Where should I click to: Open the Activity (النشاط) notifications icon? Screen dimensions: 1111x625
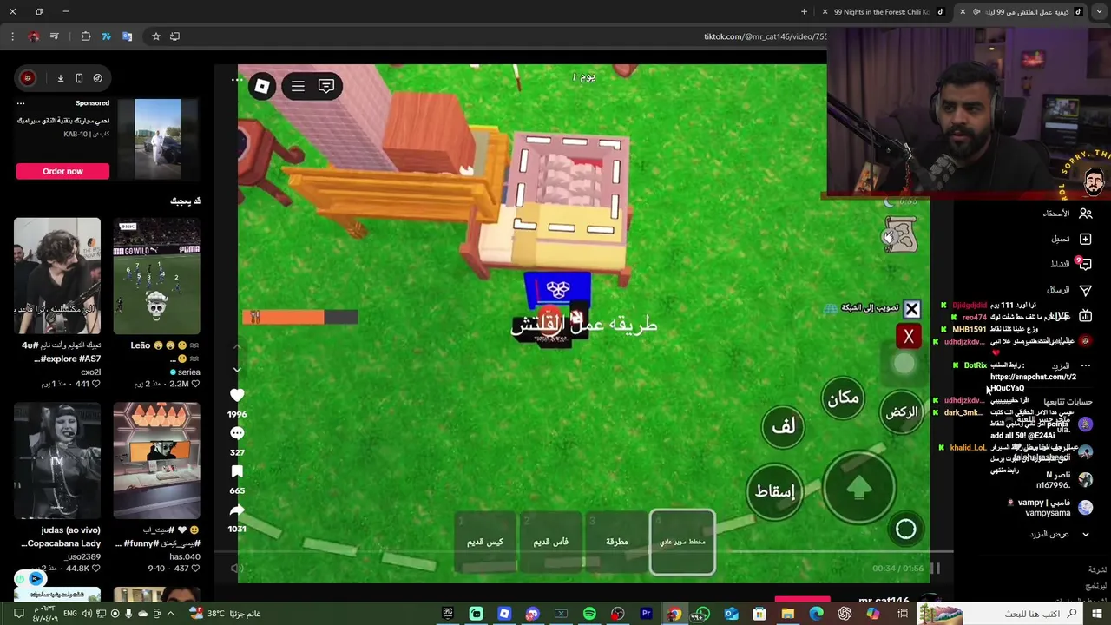click(x=1085, y=264)
